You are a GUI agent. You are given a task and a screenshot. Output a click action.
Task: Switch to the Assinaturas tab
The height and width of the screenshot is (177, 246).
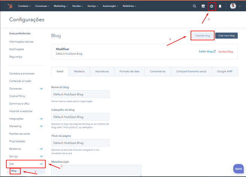pos(102,72)
